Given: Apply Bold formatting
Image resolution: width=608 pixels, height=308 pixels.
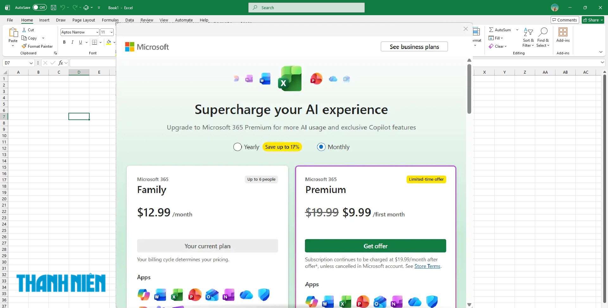Looking at the screenshot, I should 64,42.
